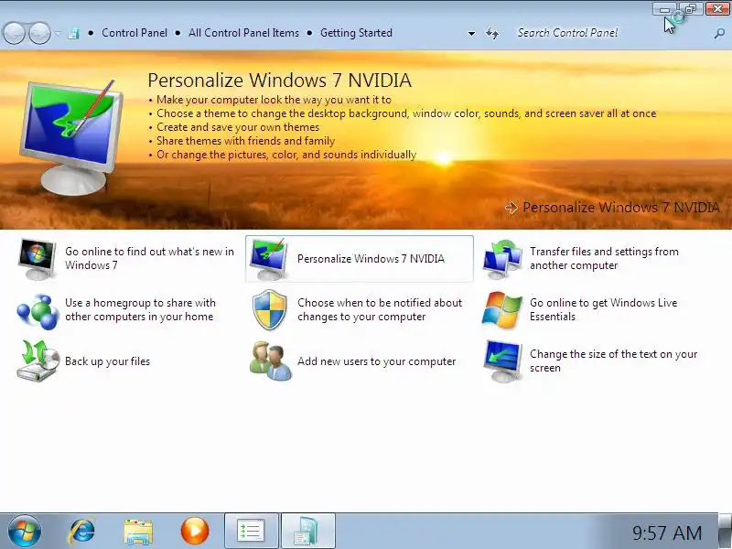The width and height of the screenshot is (732, 549).
Task: Open Windows Explorer from the taskbar
Action: 138,532
